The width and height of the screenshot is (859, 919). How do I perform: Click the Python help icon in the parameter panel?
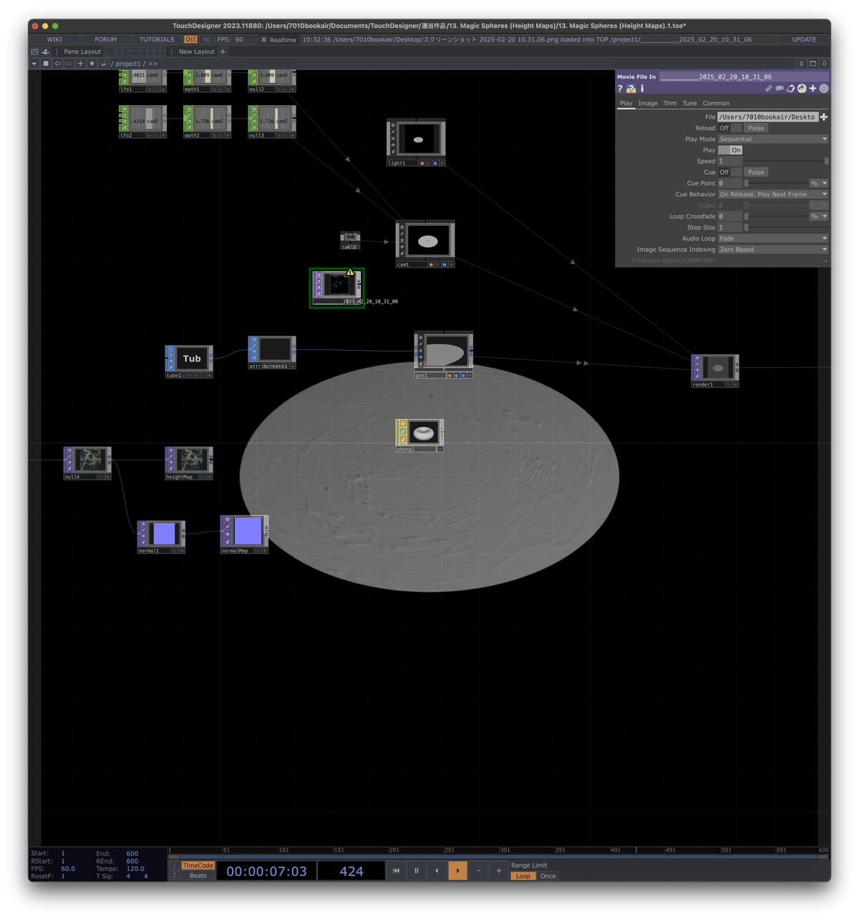click(x=631, y=88)
